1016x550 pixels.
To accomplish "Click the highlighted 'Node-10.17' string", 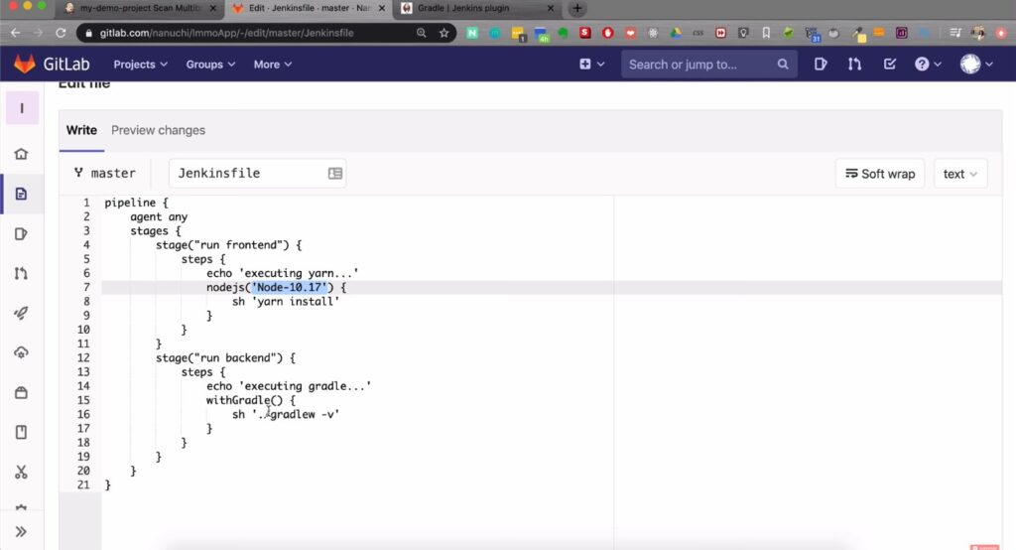I will point(290,287).
